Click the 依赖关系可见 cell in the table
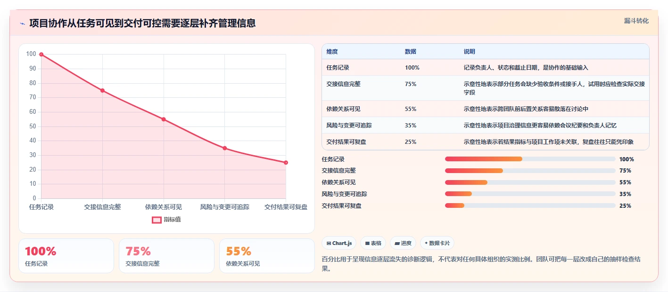This screenshot has width=668, height=292. point(343,109)
